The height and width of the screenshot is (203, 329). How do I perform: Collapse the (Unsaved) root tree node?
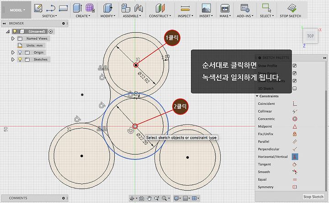[x=8, y=31]
